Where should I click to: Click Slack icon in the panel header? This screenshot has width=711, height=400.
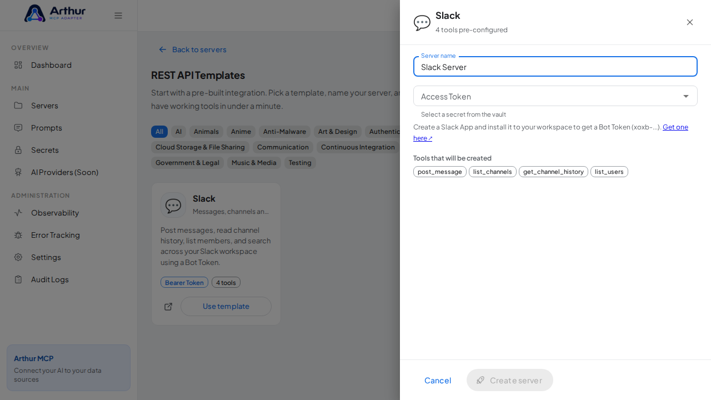point(422,23)
